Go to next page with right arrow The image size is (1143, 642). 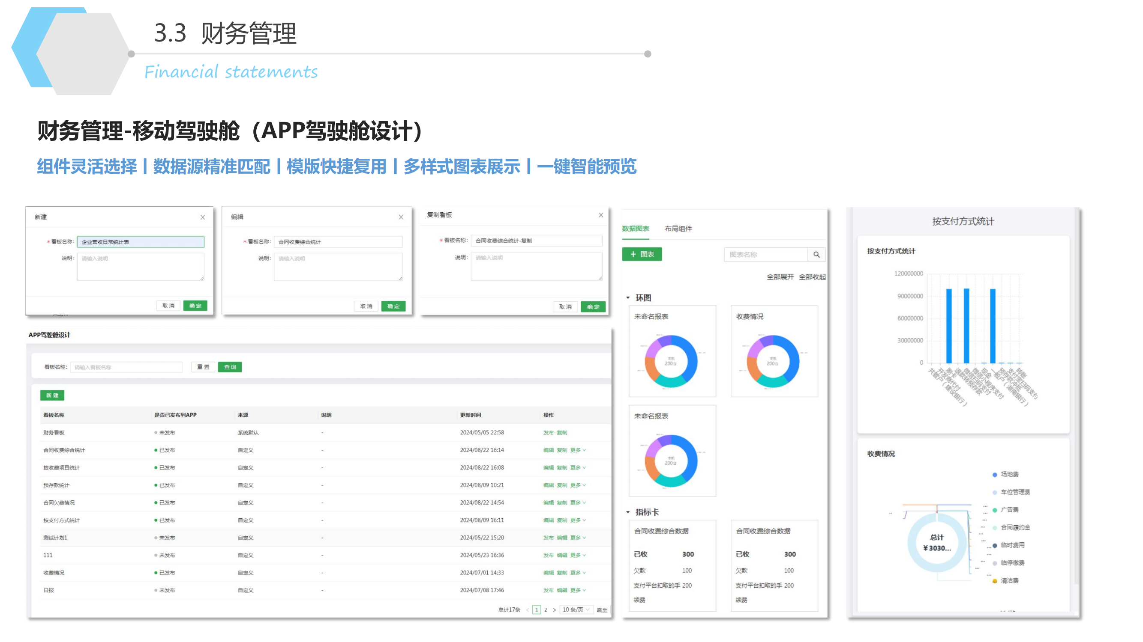click(x=554, y=610)
